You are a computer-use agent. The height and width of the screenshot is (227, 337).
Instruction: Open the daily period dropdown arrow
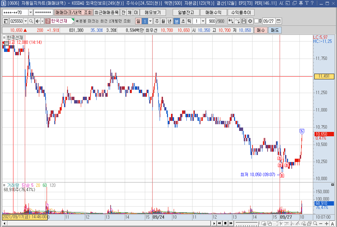151,21
